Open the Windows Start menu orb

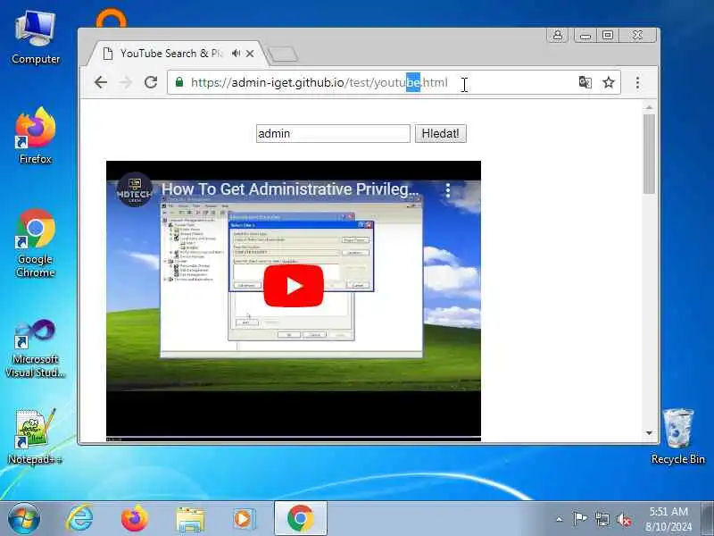24,518
